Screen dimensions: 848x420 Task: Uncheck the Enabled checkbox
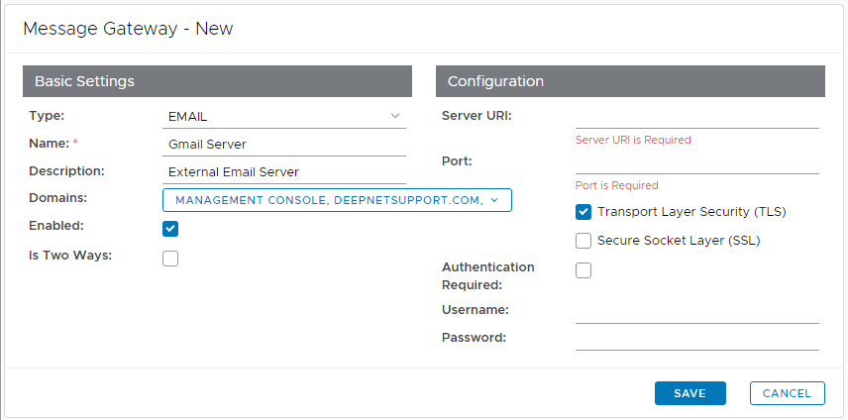170,229
